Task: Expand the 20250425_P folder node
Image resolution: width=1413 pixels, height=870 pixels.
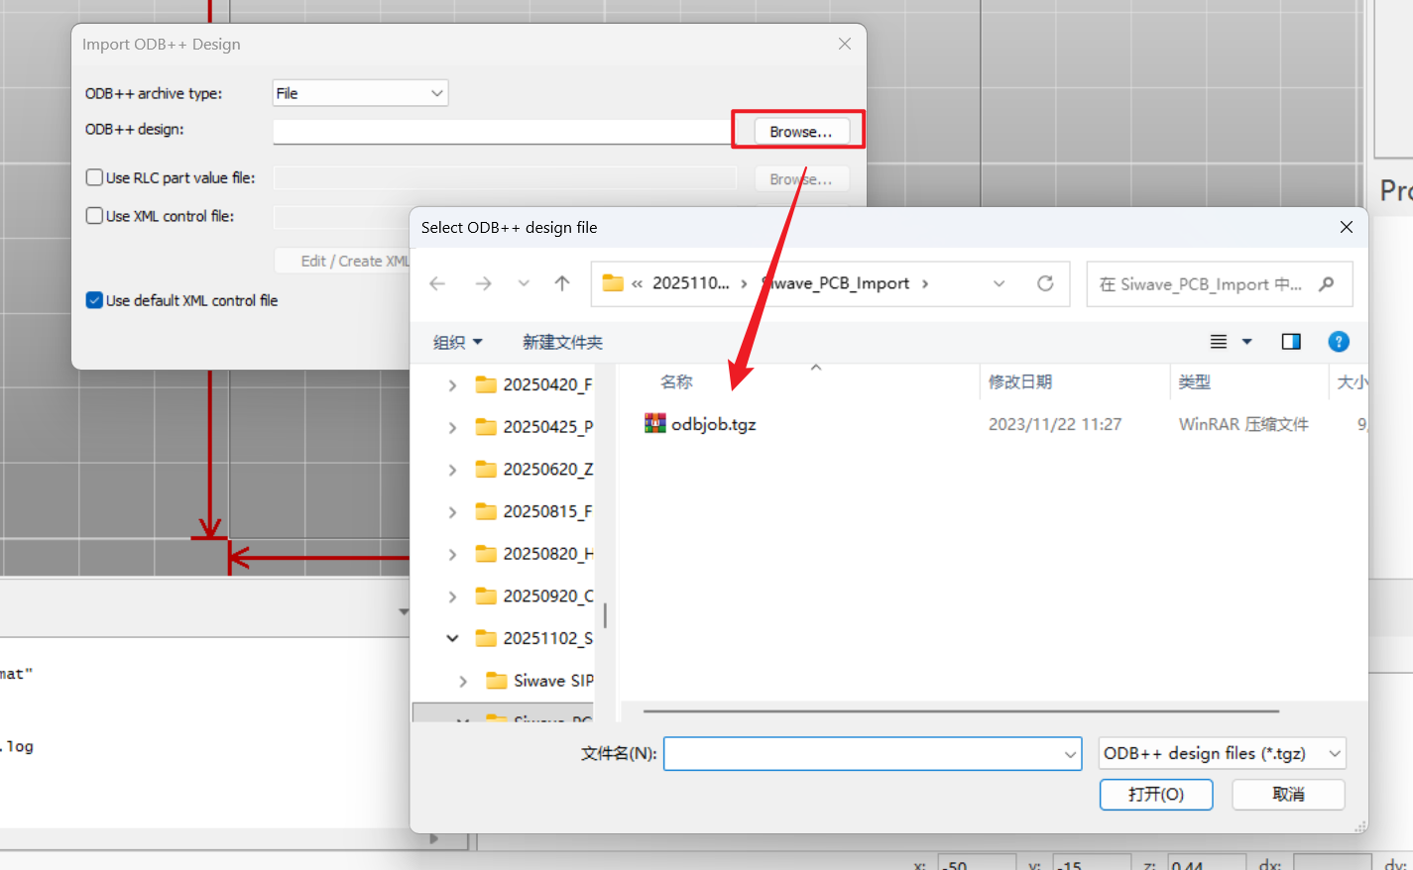Action: [452, 427]
